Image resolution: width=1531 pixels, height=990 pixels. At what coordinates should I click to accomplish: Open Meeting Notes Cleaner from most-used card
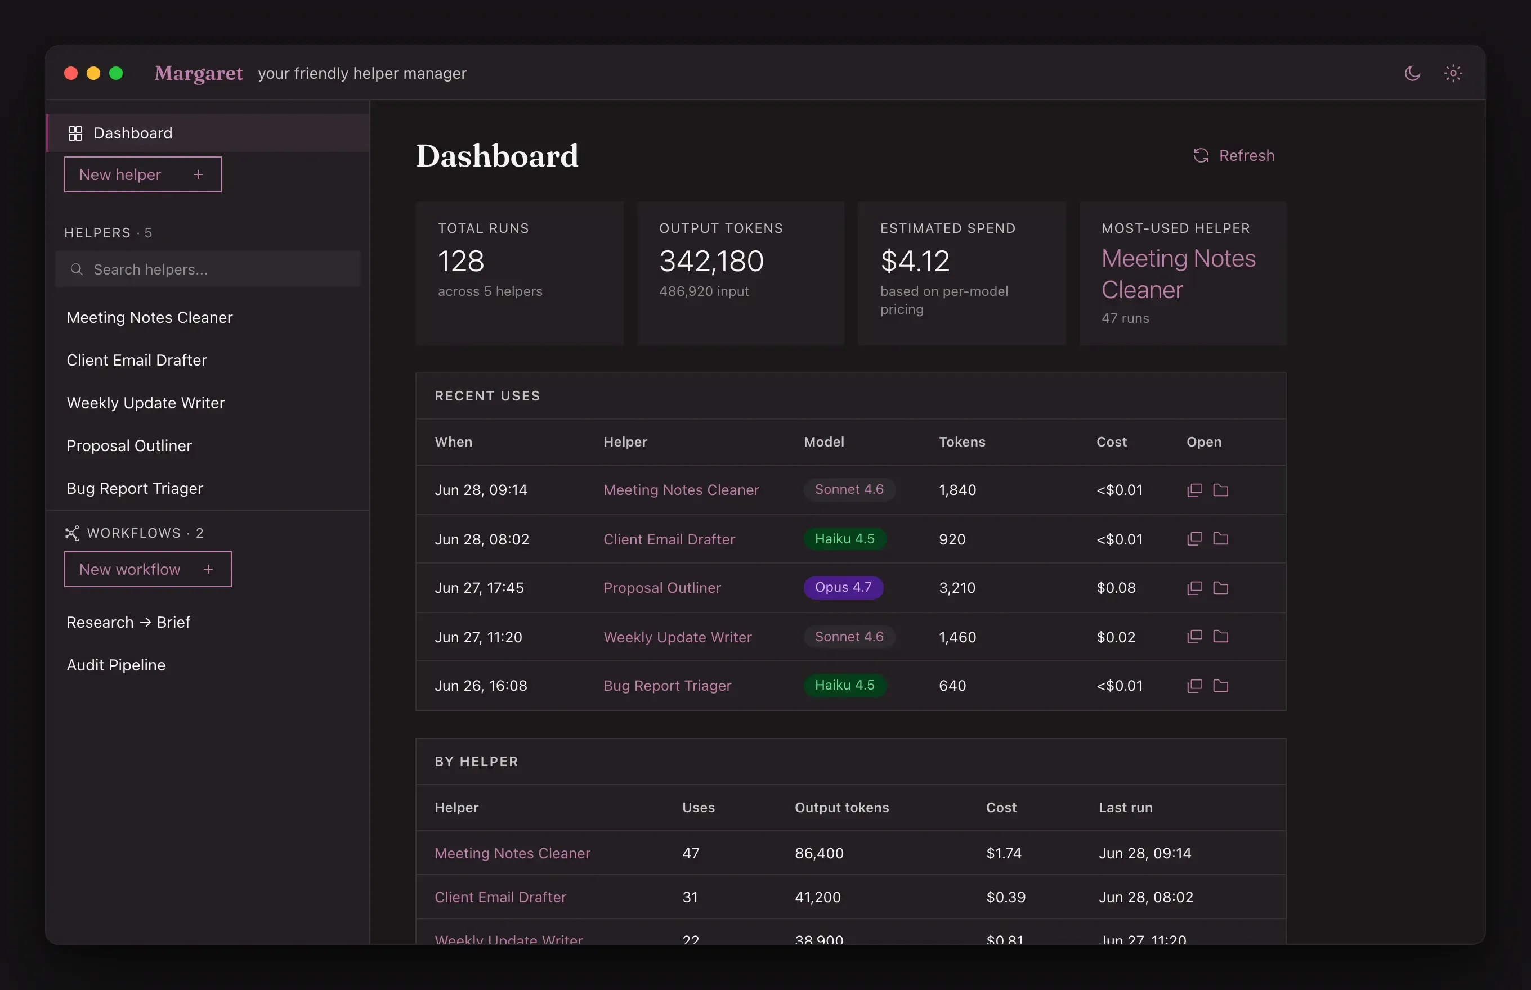[1178, 274]
